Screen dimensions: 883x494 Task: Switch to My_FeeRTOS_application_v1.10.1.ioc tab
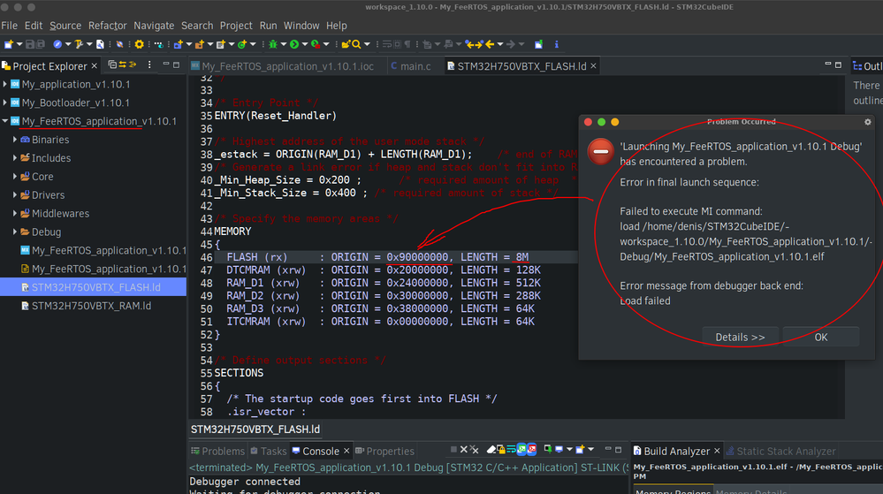tap(282, 66)
